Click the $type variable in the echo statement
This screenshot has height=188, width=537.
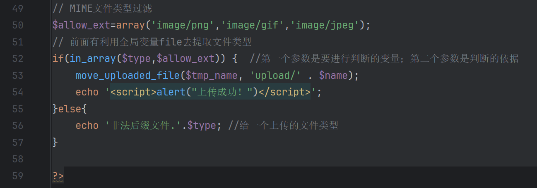point(201,126)
